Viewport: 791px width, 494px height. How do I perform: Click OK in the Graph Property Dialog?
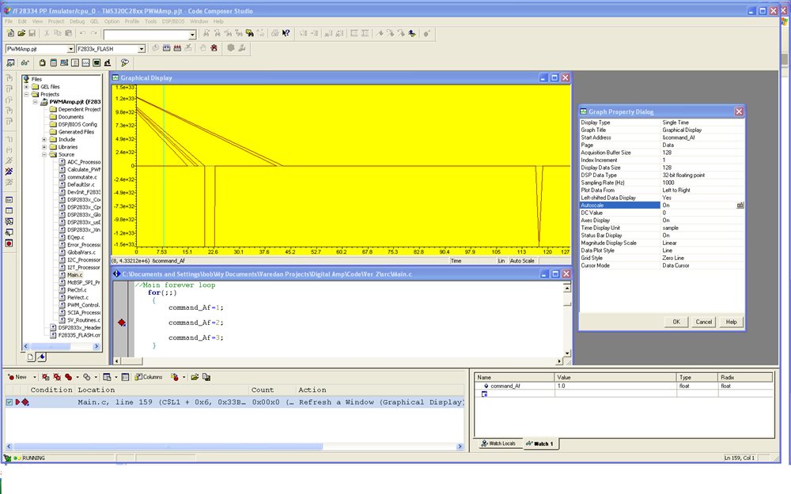click(676, 322)
